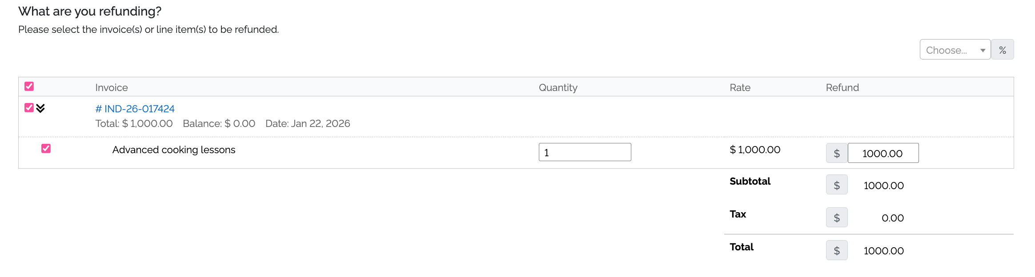1035x277 pixels.
Task: Click the Quantity column header
Action: point(558,87)
